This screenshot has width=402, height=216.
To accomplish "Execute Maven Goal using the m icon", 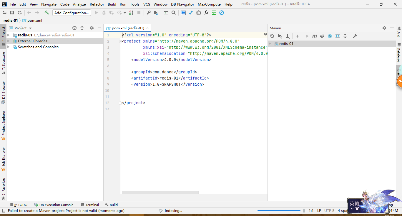I will [x=315, y=36].
